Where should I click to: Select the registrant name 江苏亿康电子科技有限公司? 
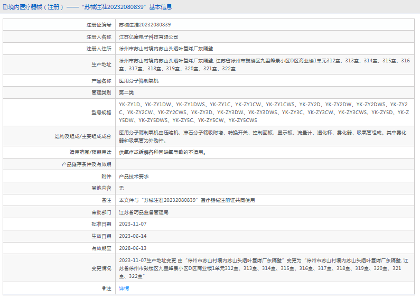click(148, 37)
